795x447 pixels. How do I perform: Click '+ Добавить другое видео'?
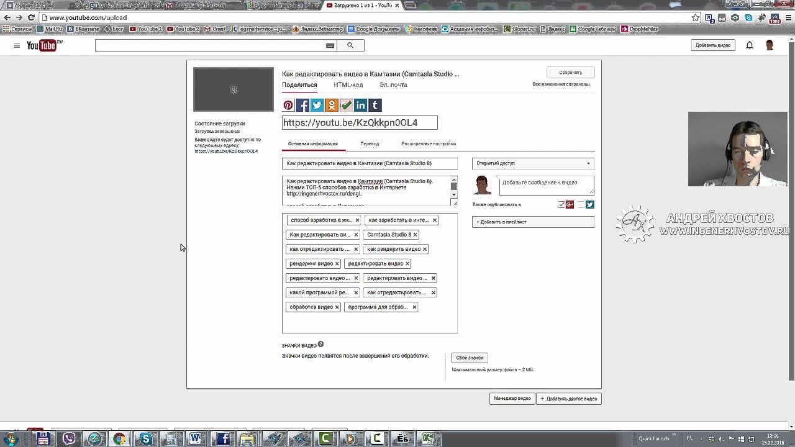569,399
